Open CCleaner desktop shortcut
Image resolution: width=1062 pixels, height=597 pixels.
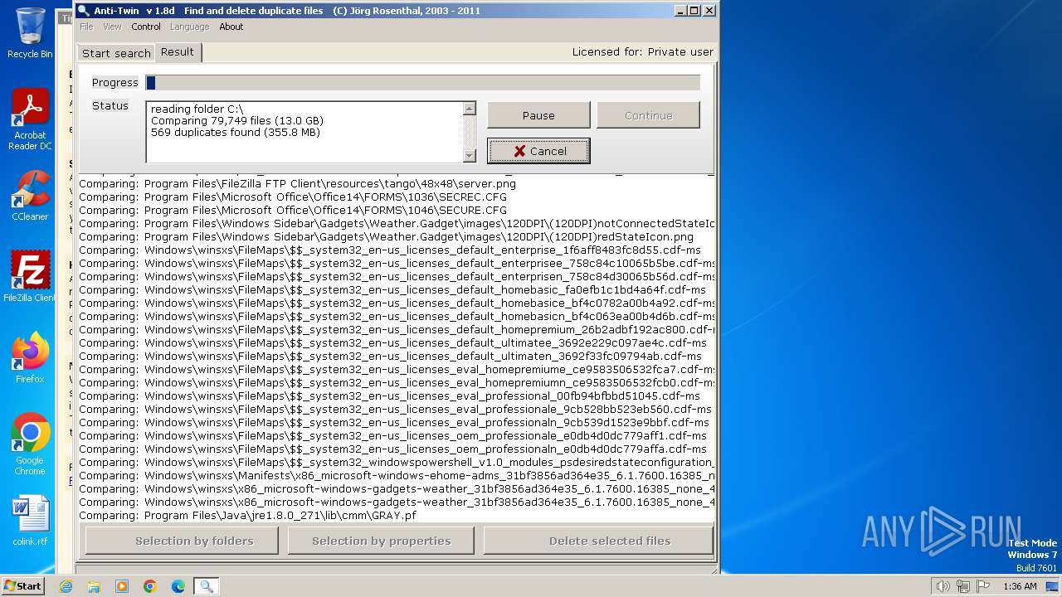pyautogui.click(x=30, y=196)
